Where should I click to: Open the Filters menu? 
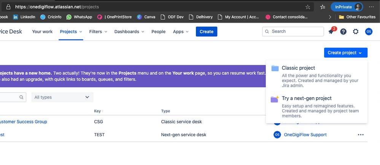(98, 31)
